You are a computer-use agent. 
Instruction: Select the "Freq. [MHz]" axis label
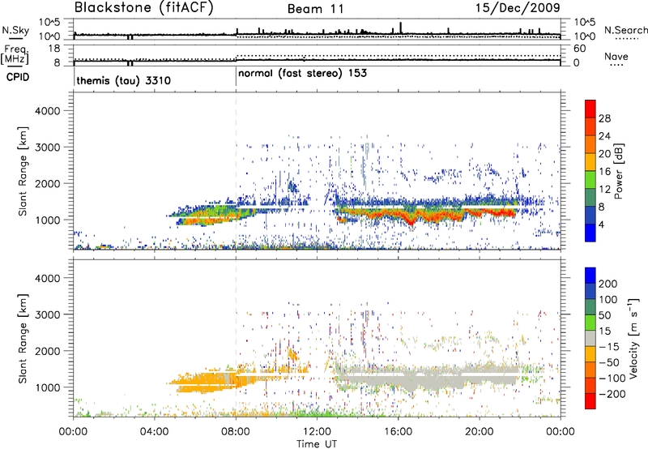(x=15, y=54)
